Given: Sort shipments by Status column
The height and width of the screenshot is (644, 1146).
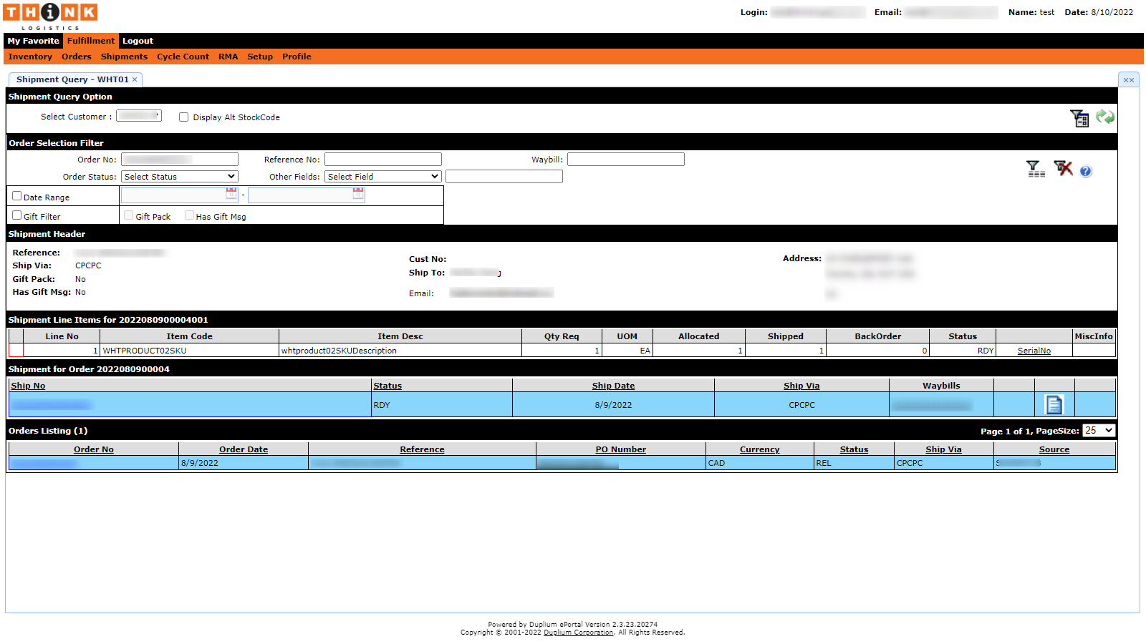Looking at the screenshot, I should coord(387,386).
